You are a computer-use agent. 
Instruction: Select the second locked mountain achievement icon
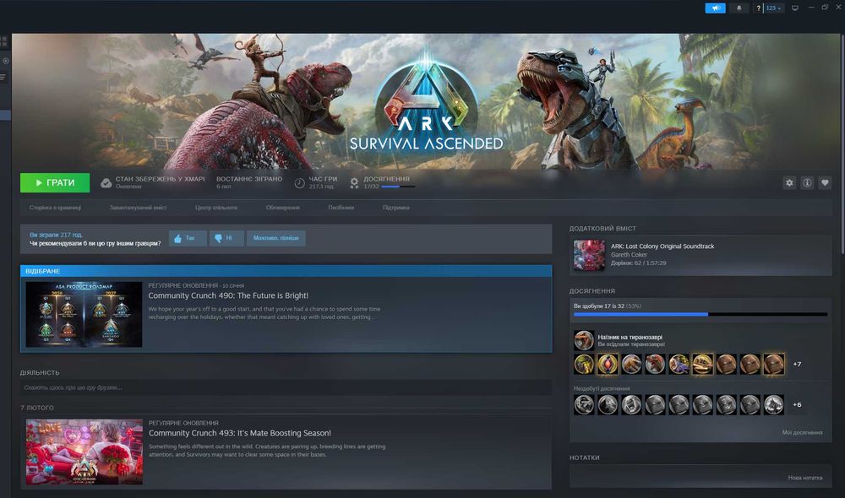pos(608,404)
